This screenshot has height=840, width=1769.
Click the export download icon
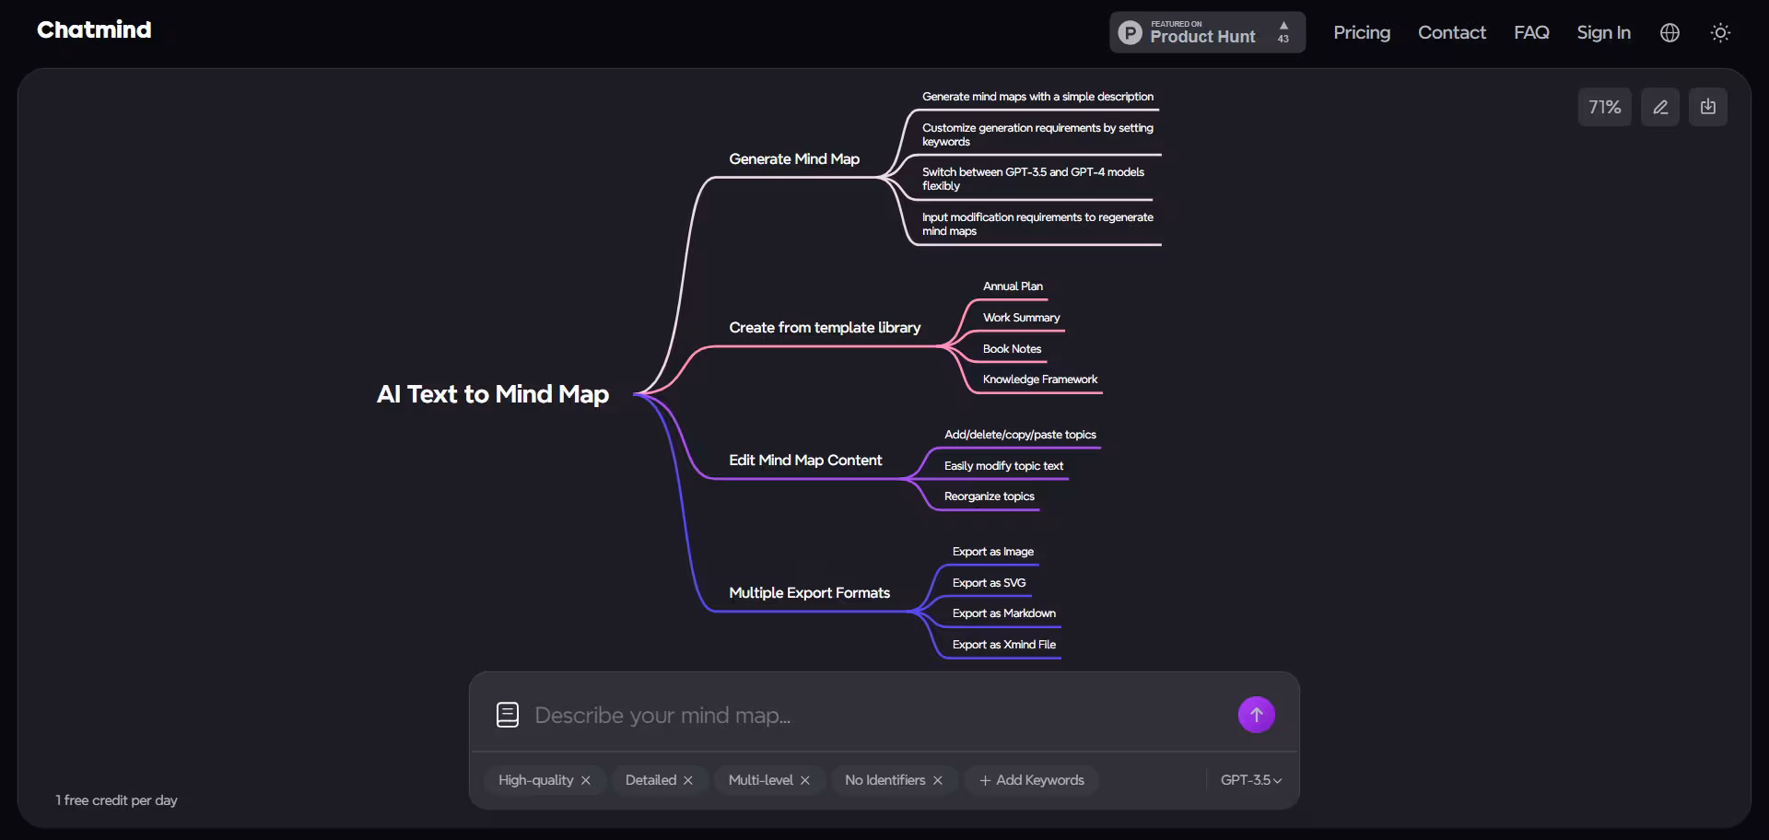click(1707, 107)
